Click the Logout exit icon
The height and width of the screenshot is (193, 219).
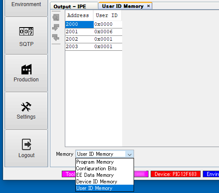point(26,144)
